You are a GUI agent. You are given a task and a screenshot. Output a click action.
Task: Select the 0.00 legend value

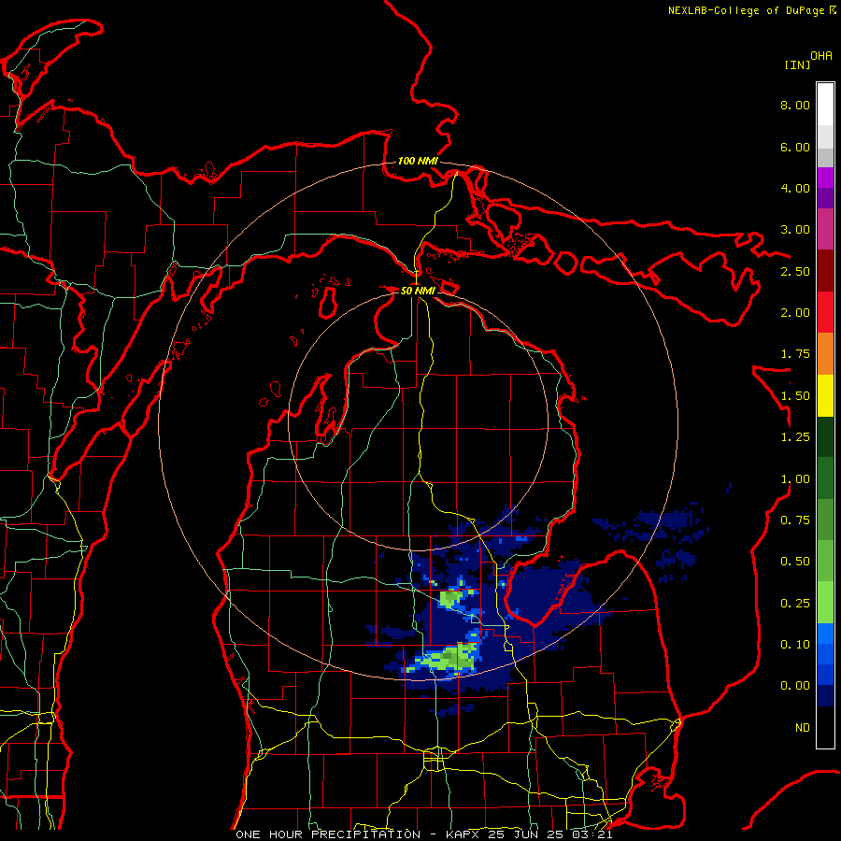point(795,686)
